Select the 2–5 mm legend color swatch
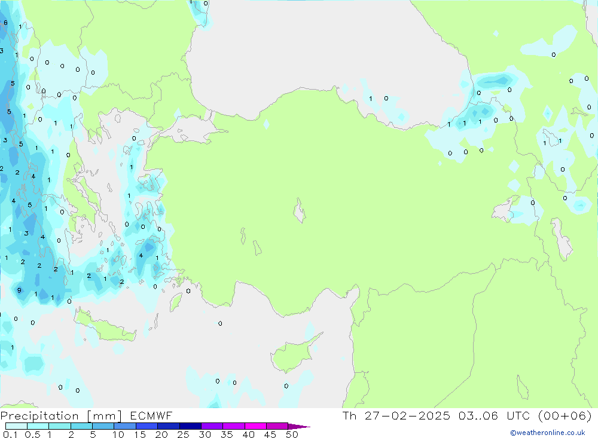Image resolution: width=598 pixels, height=438 pixels. pos(81,426)
